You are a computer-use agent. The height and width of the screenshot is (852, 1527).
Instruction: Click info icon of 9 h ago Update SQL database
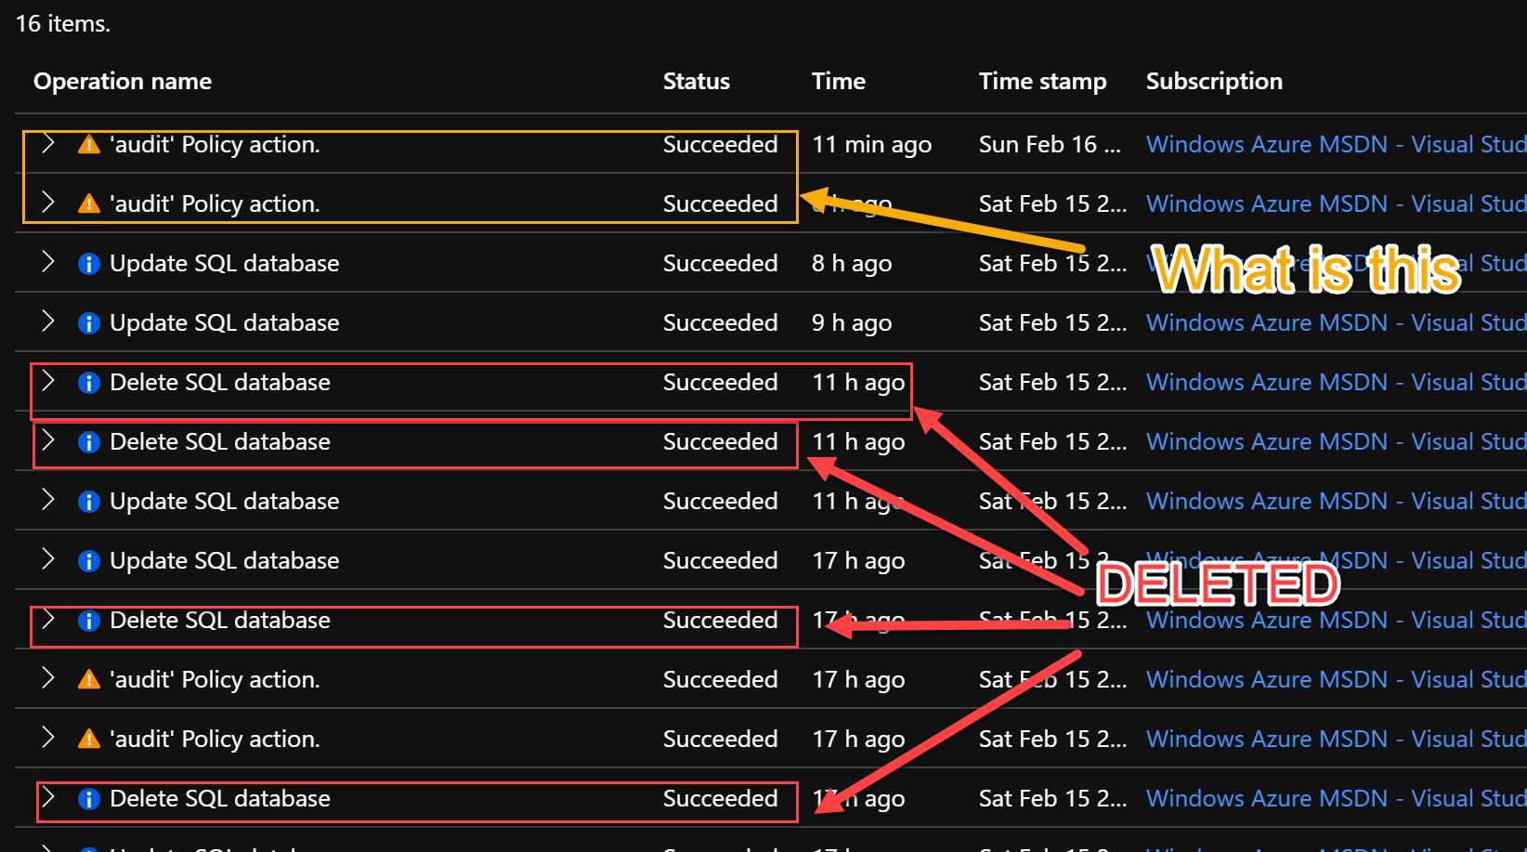coord(89,323)
